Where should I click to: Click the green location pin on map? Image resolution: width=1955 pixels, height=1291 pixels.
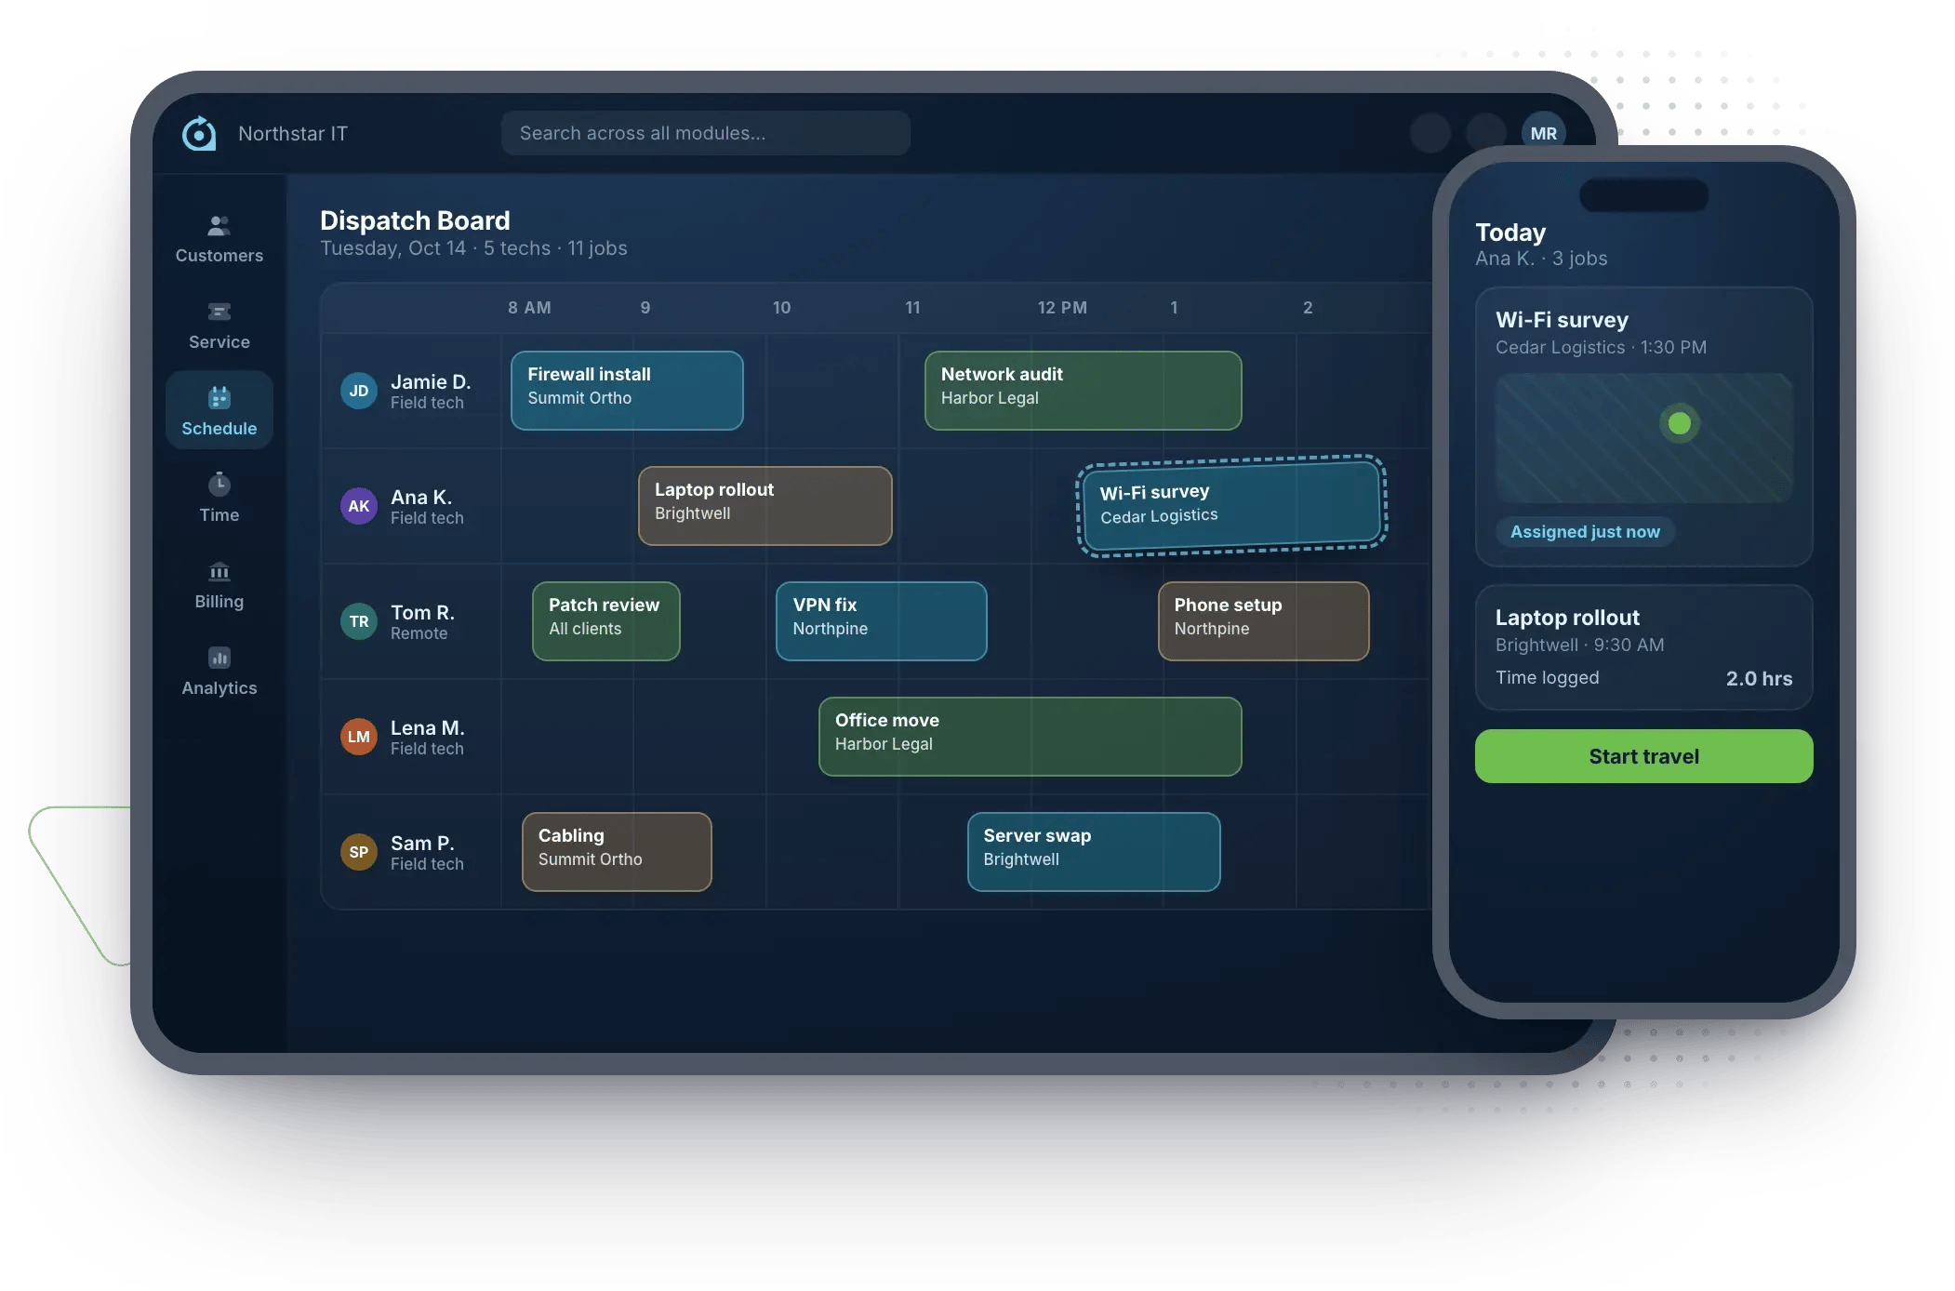(1679, 423)
